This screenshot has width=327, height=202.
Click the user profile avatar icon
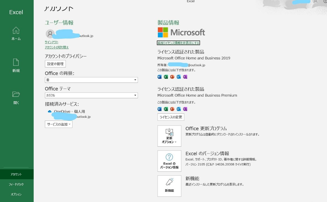[50, 34]
